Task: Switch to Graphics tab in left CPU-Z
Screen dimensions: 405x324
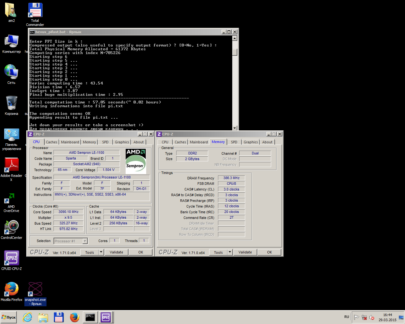Action: (122, 142)
